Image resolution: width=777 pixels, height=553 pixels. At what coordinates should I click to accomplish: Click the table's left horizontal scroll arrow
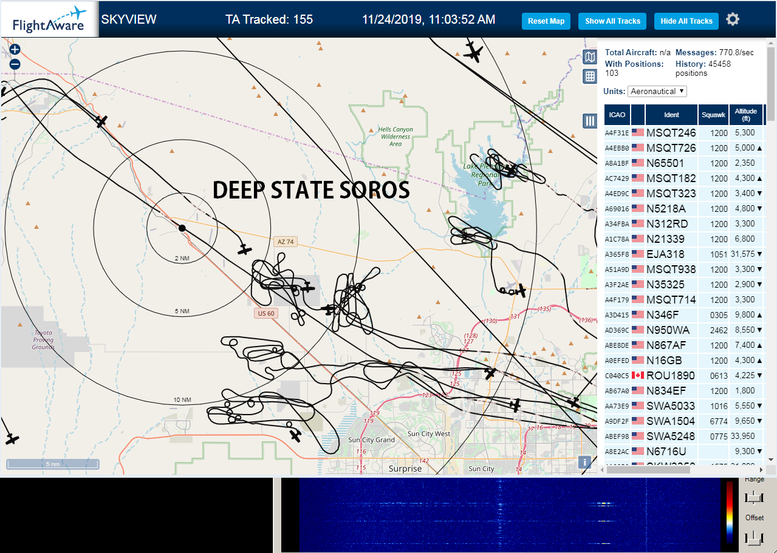click(602, 469)
